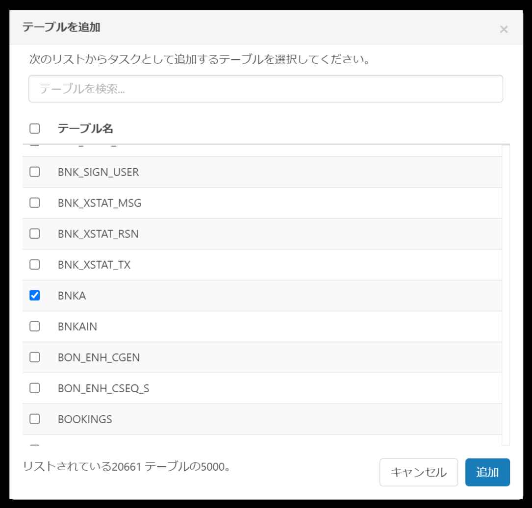The image size is (532, 508).
Task: Click the BNKA table name row
Action: click(x=72, y=296)
